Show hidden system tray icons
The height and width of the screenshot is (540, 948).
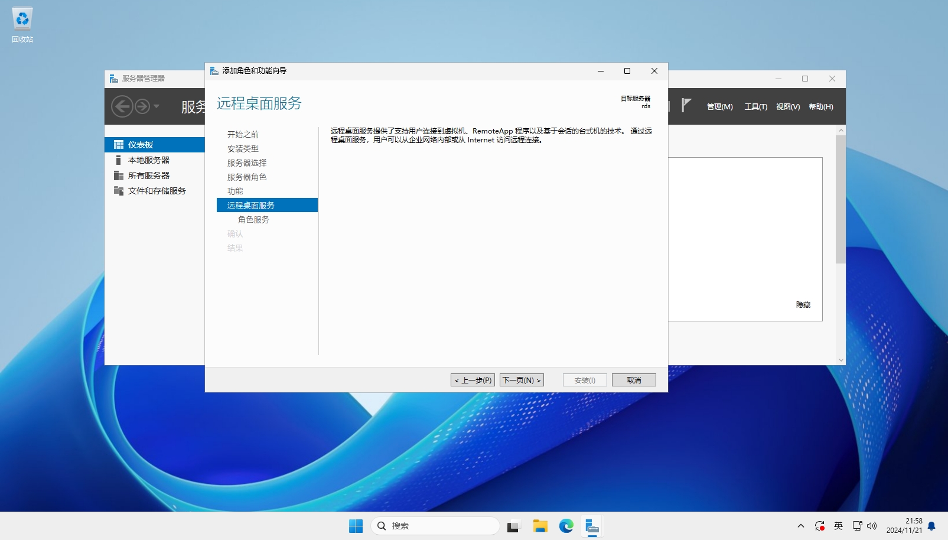point(800,526)
